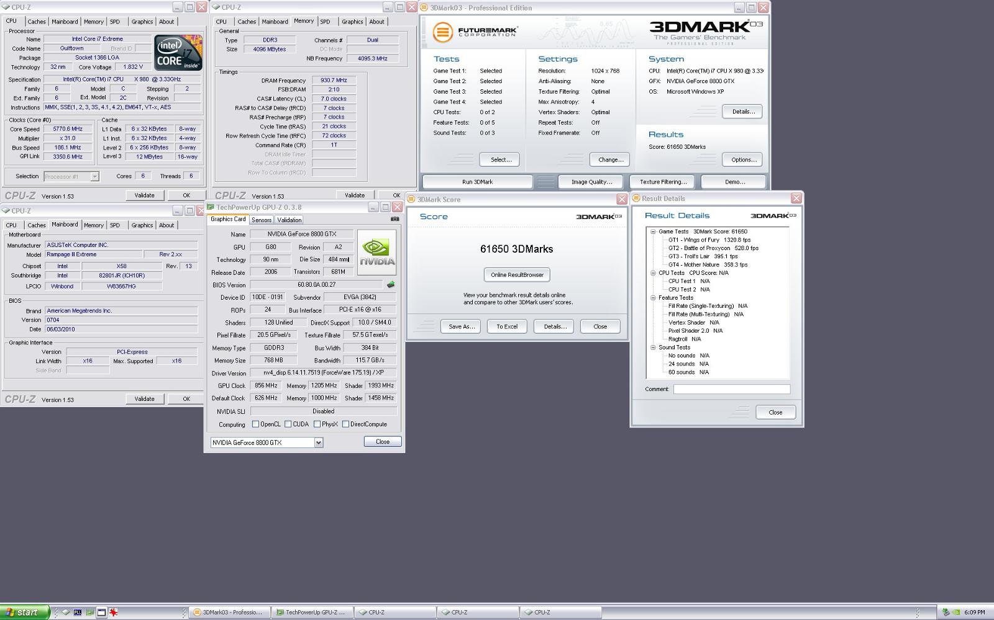Open system Details in 3DMark03

click(x=743, y=112)
